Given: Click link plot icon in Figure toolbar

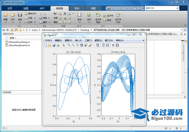Looking at the screenshot, I should pyautogui.click(x=98, y=45).
